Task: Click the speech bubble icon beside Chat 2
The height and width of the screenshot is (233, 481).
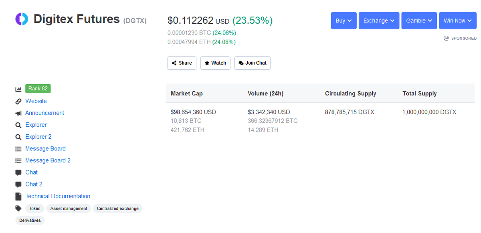Action: point(18,184)
